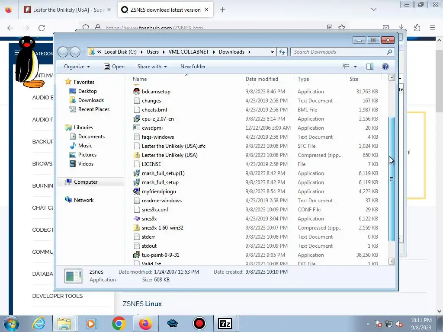443x332 pixels.
Task: Switch to the ZSNES download latest version tab
Action: [x=165, y=10]
